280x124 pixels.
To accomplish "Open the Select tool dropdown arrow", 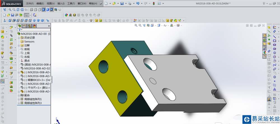I will [x=30, y=15].
